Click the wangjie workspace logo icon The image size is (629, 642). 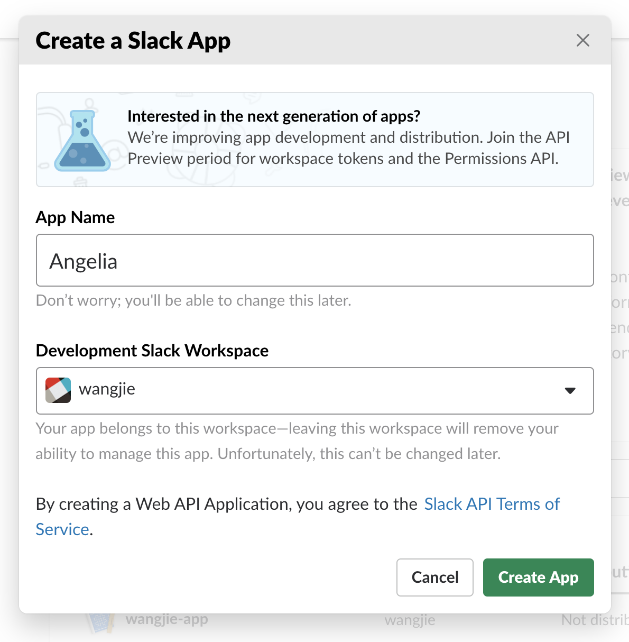pyautogui.click(x=58, y=390)
